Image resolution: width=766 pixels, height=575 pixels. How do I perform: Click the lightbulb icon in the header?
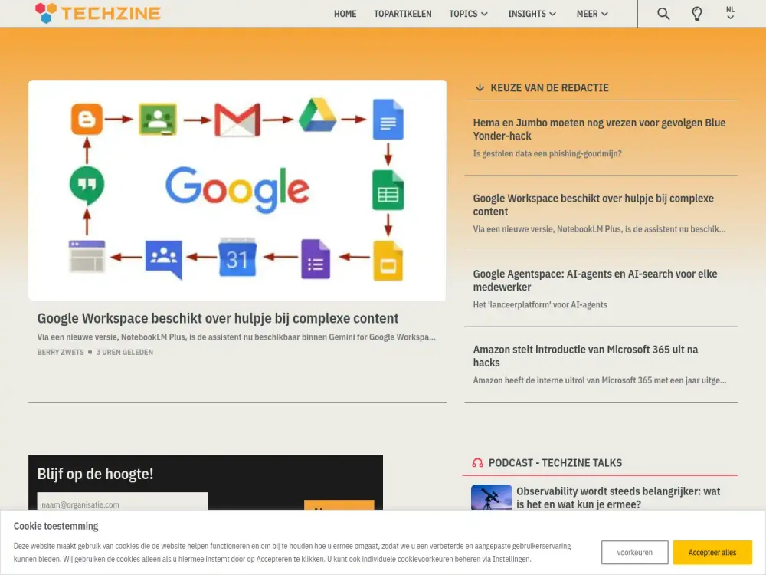point(697,13)
